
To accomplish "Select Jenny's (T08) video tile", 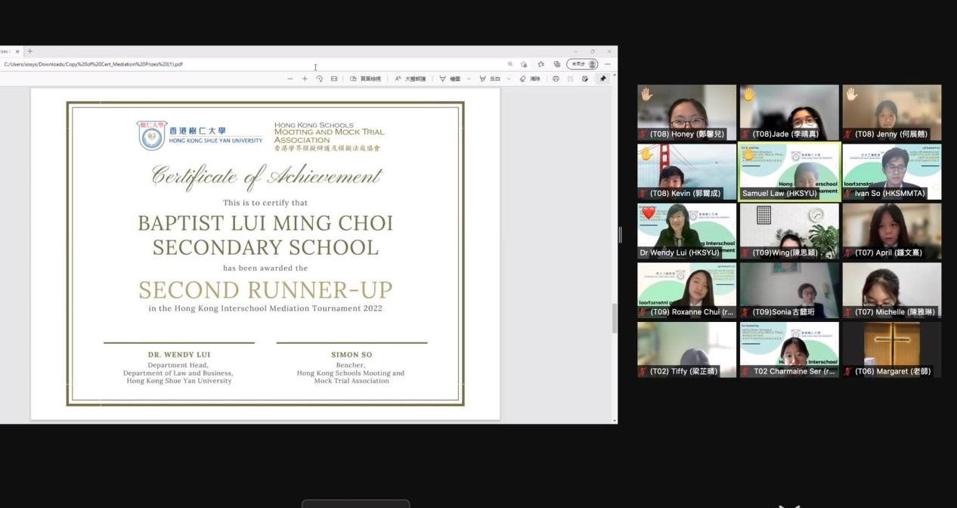I will 892,112.
